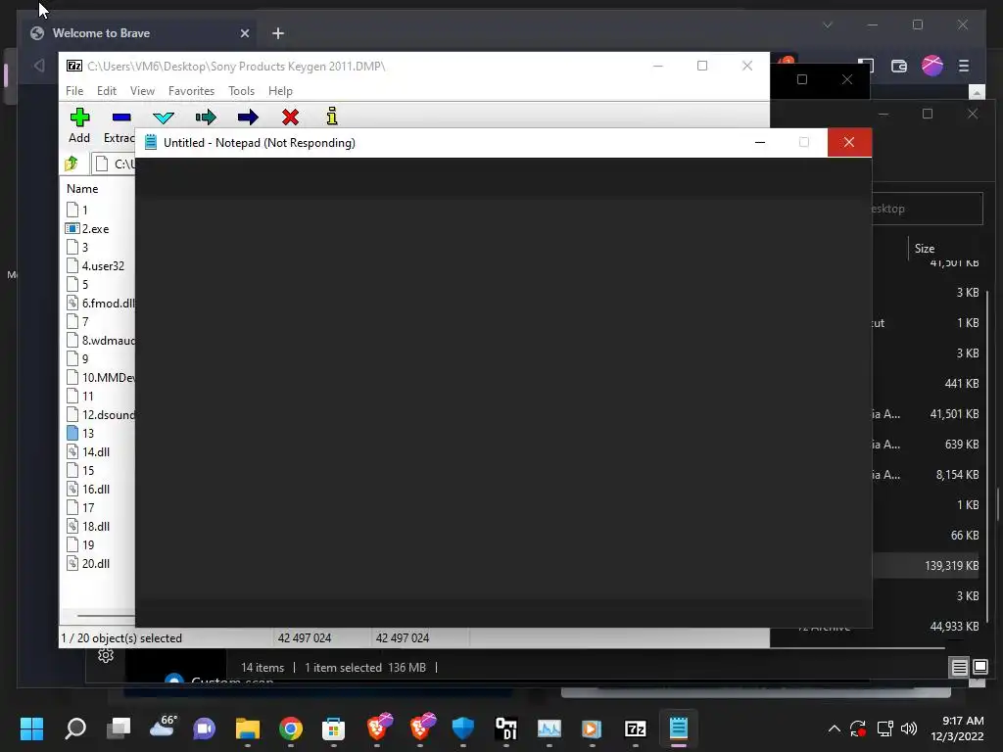
Task: Open the 7-Zip View menu
Action: [x=142, y=91]
